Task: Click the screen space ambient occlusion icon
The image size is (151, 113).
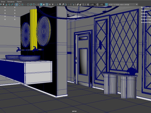Action: pos(60,4)
